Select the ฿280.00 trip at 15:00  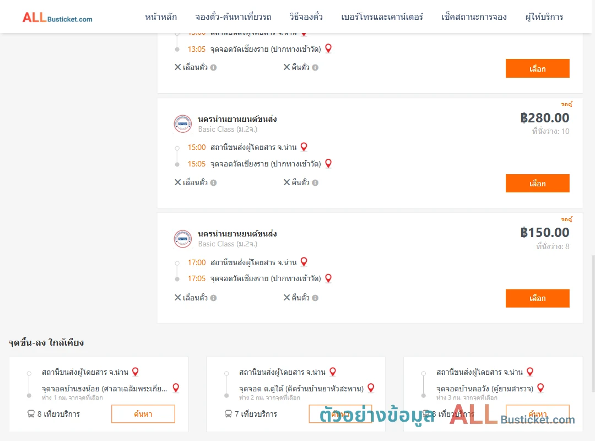(537, 183)
